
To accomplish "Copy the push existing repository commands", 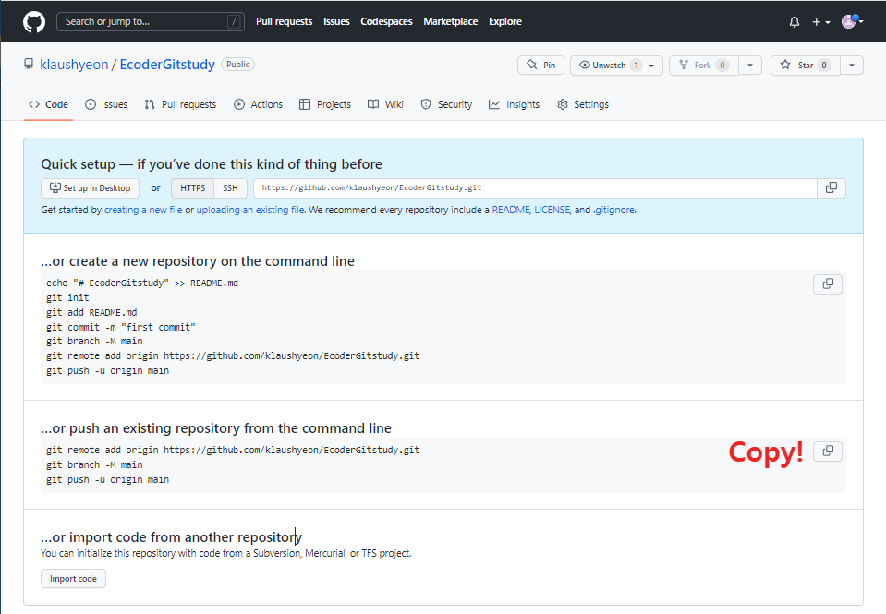I will click(828, 451).
